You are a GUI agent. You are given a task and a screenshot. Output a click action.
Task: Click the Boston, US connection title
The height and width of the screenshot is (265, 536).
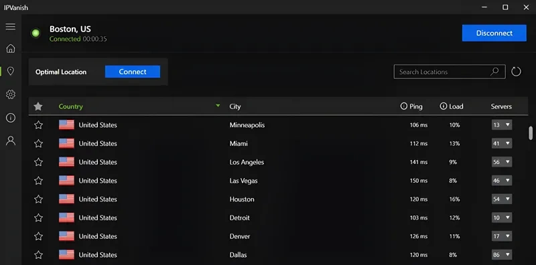click(x=70, y=29)
